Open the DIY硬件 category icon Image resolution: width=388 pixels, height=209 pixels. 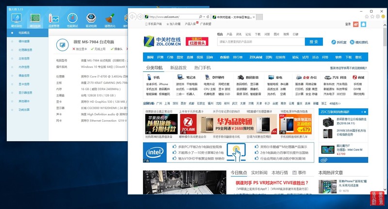pos(208,77)
